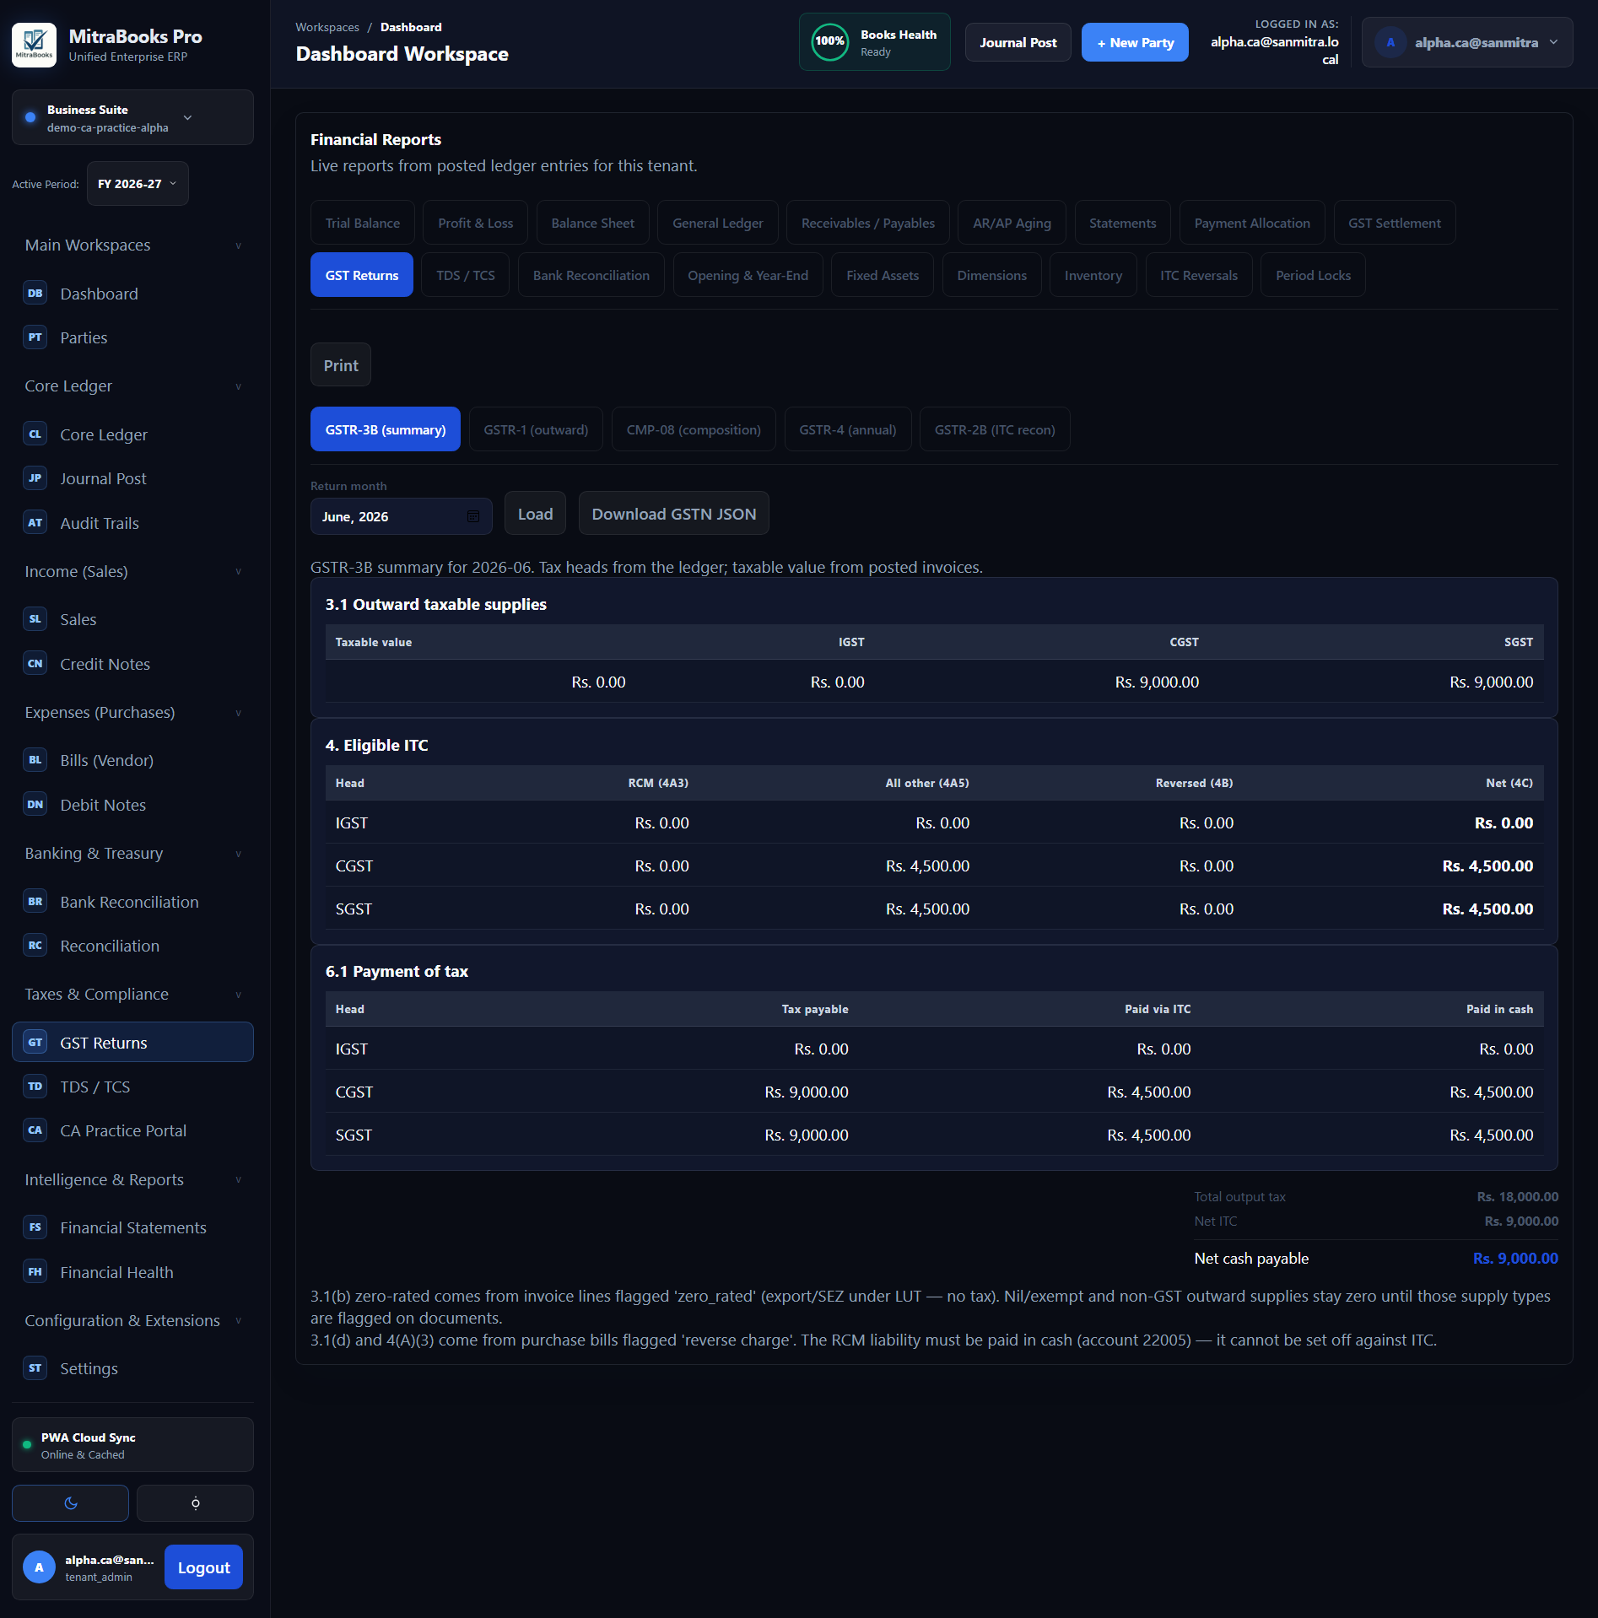Switch to dark mode with moon button
This screenshot has width=1598, height=1618.
(70, 1503)
